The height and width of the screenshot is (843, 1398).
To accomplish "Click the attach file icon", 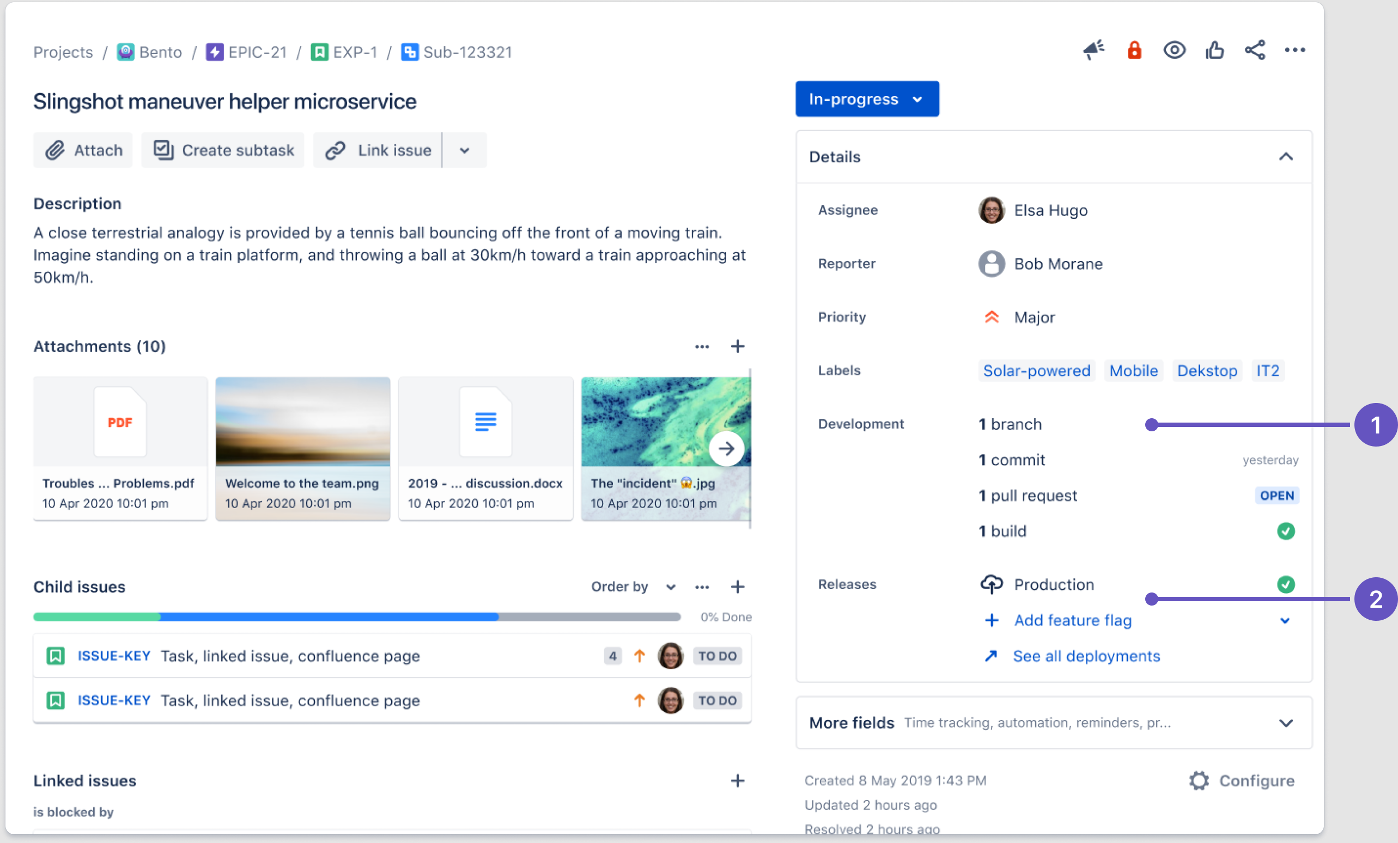I will pos(55,151).
